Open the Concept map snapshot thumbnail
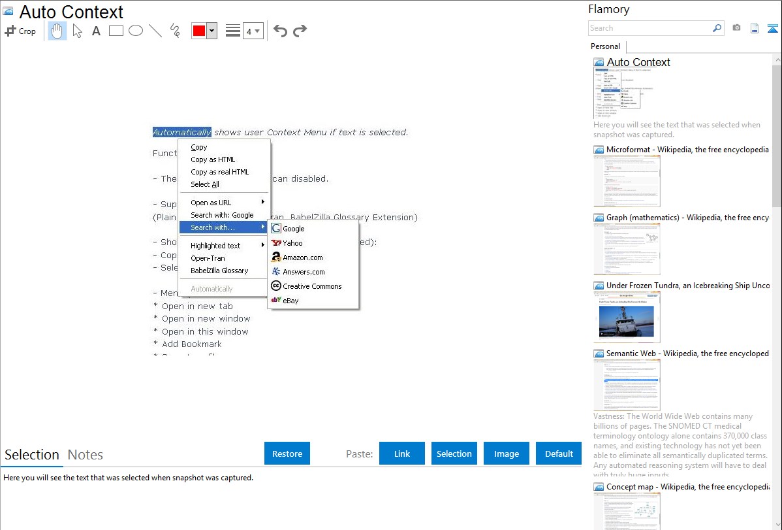This screenshot has width=782, height=530. [x=627, y=512]
